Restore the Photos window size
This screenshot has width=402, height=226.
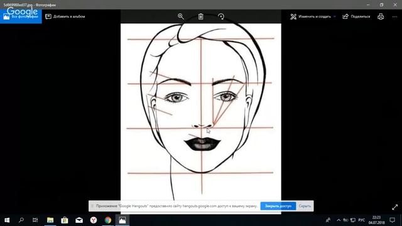pos(381,4)
